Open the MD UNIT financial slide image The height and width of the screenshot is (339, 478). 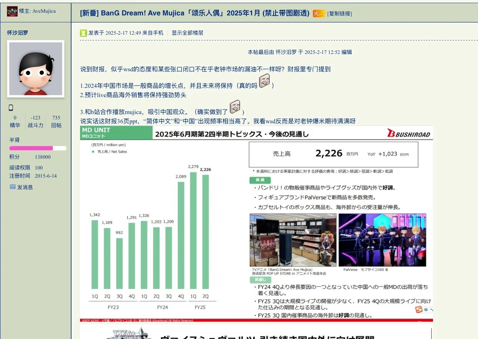point(256,224)
